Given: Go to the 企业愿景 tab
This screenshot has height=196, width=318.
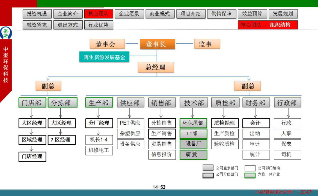Looking at the screenshot, I should pyautogui.click(x=129, y=14).
